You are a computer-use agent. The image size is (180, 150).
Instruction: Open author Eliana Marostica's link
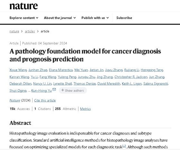61,70
